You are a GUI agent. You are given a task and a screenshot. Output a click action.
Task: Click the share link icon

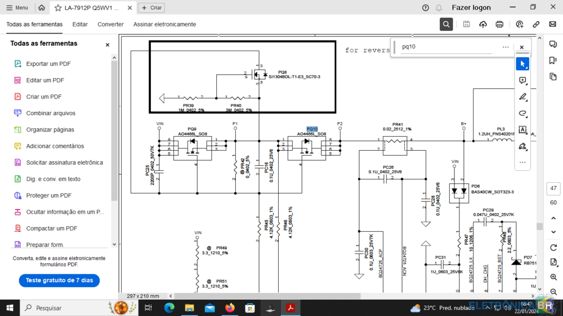pyautogui.click(x=536, y=24)
